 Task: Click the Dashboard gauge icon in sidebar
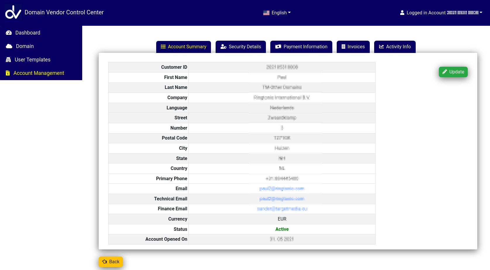click(9, 32)
